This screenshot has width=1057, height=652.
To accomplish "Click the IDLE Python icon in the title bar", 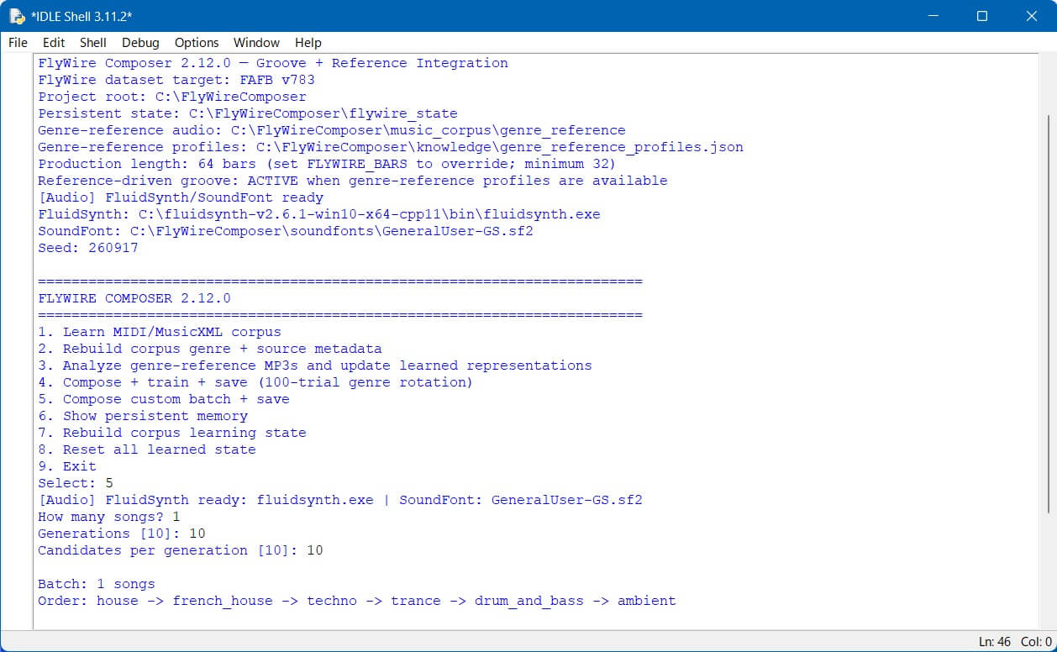I will pyautogui.click(x=17, y=16).
